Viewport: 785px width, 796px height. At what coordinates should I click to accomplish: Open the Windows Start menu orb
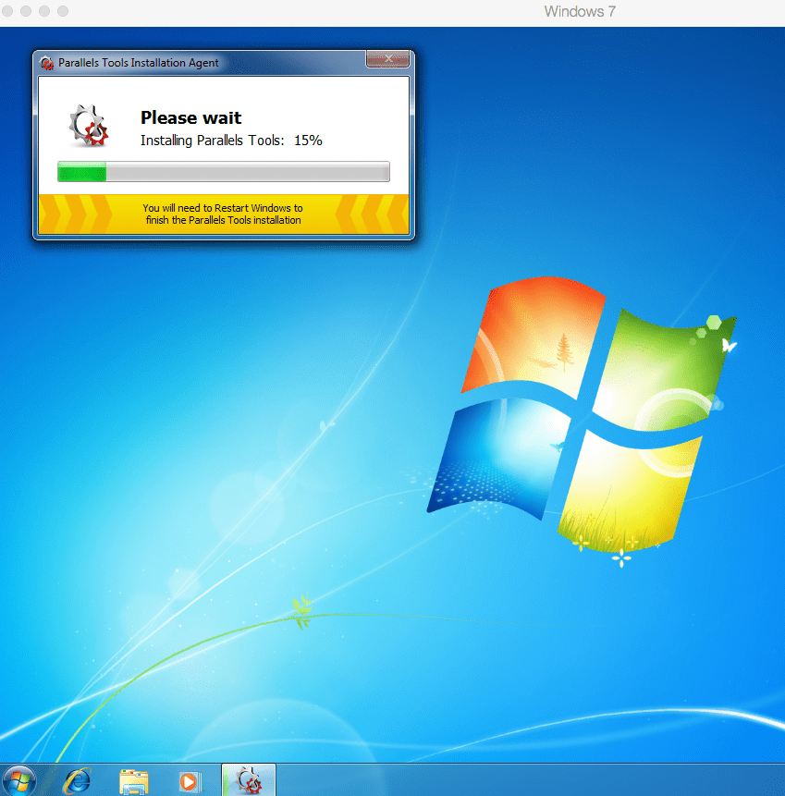click(18, 782)
